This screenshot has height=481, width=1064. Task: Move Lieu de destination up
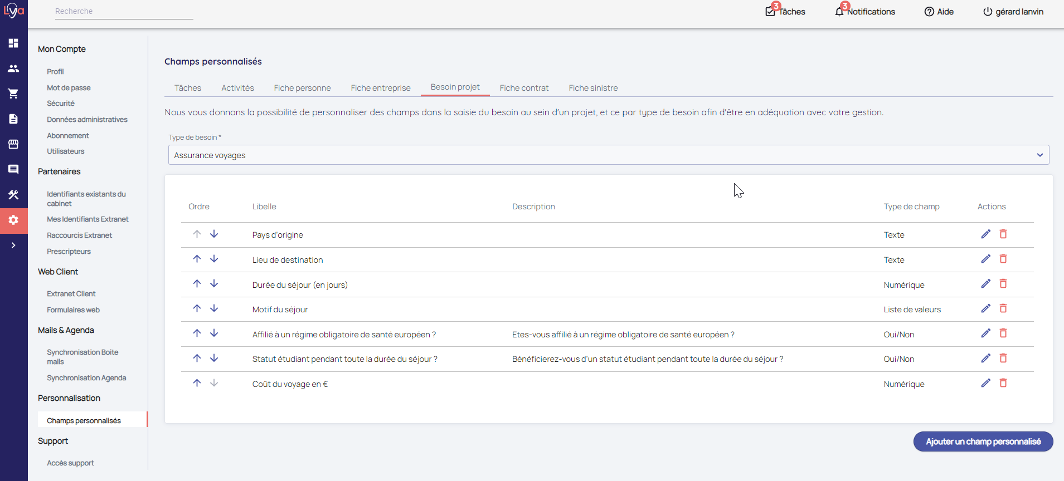click(x=197, y=259)
